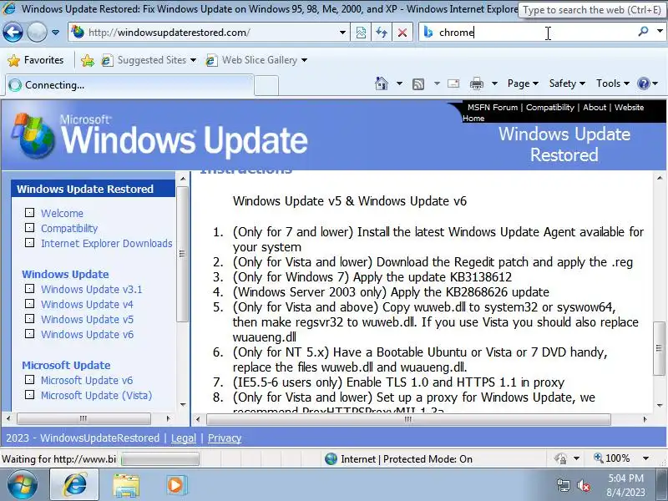Click sidebar horizontal scrollbar right arrow
The height and width of the screenshot is (501, 668).
point(169,419)
